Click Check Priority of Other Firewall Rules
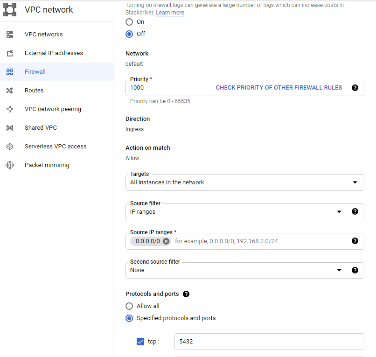This screenshot has width=376, height=357. (x=279, y=88)
